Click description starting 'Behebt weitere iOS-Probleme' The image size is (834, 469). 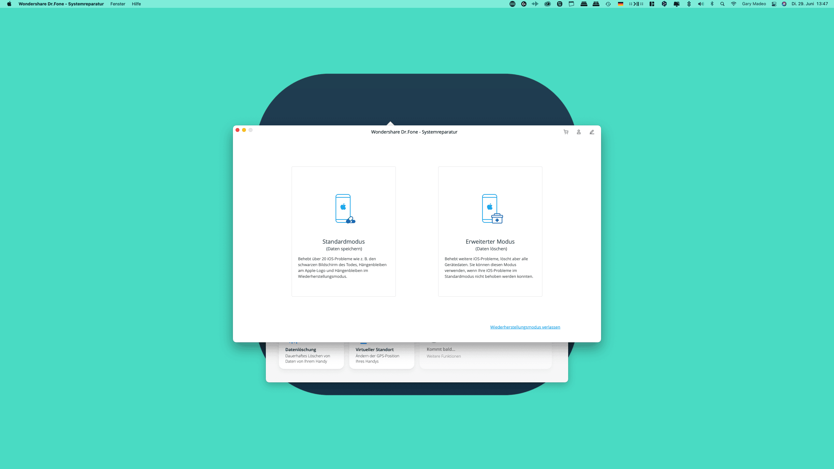(x=489, y=267)
